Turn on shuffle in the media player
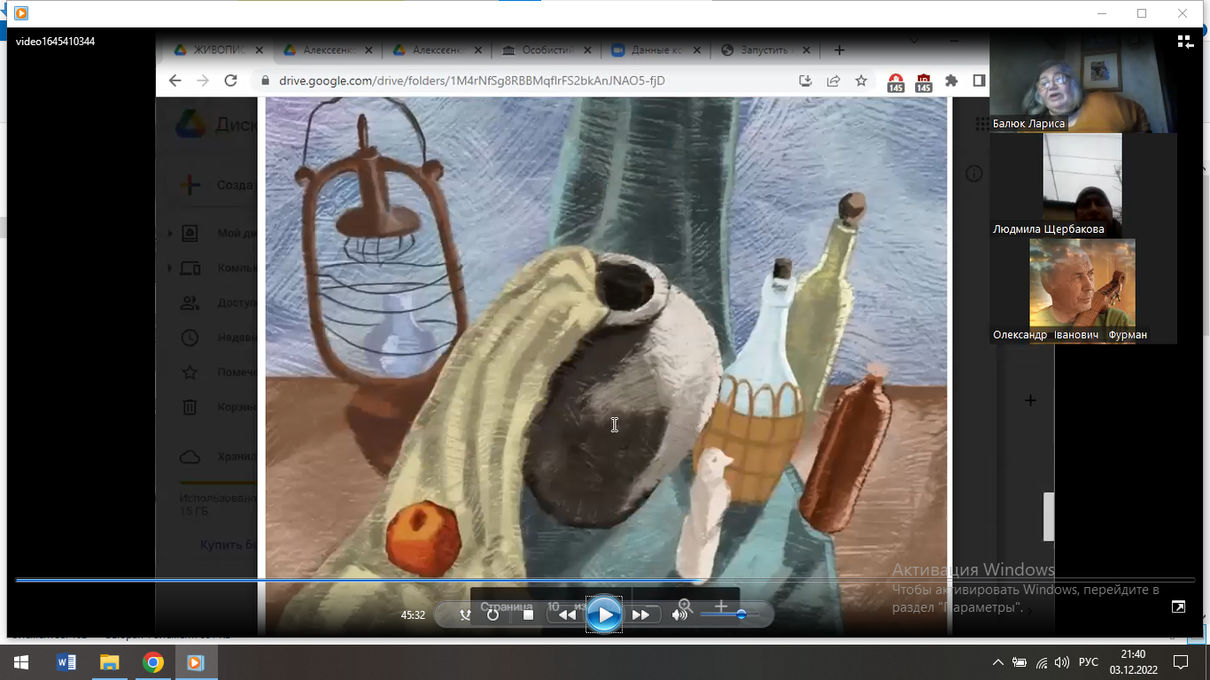Screen dimensions: 1210x680 pos(465,614)
